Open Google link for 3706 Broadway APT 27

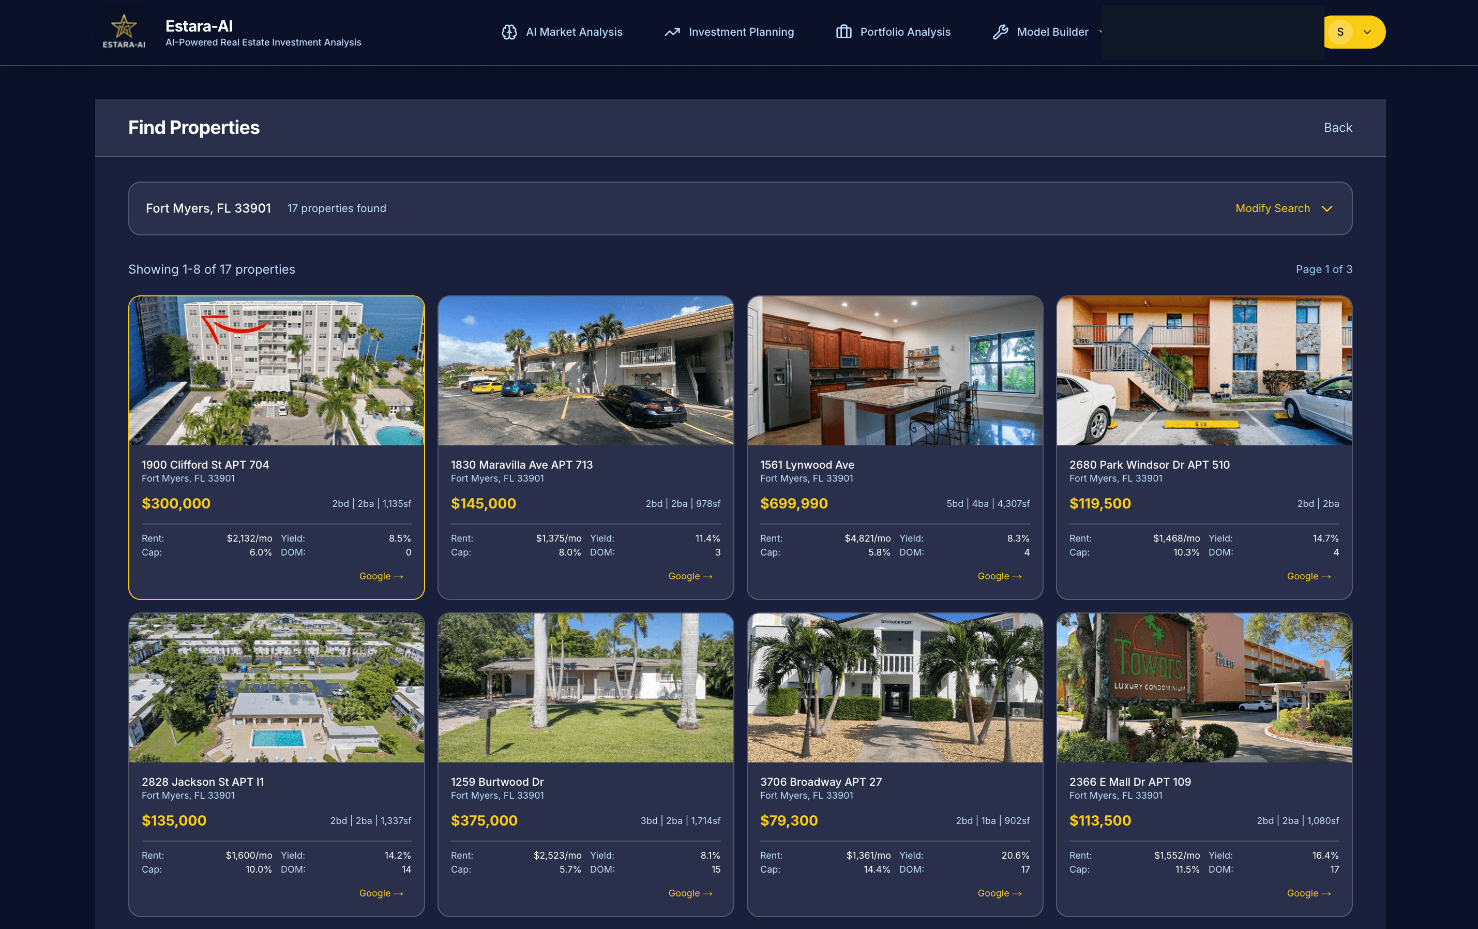click(x=999, y=893)
